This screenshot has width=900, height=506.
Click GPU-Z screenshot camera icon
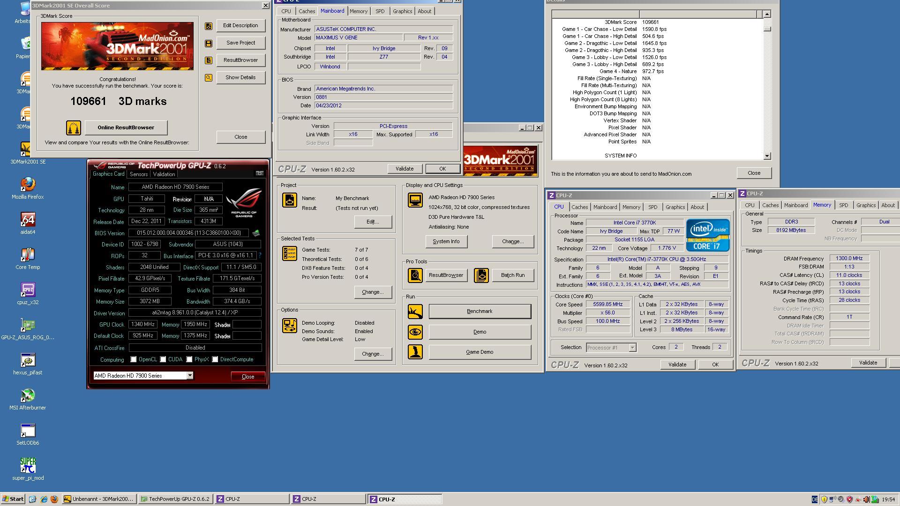[x=259, y=173]
